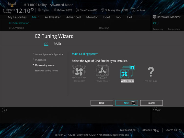Image resolution: width=184 pixels, height=138 pixels.
Task: Click the 3.376 V voltage reading
Action: [157, 110]
